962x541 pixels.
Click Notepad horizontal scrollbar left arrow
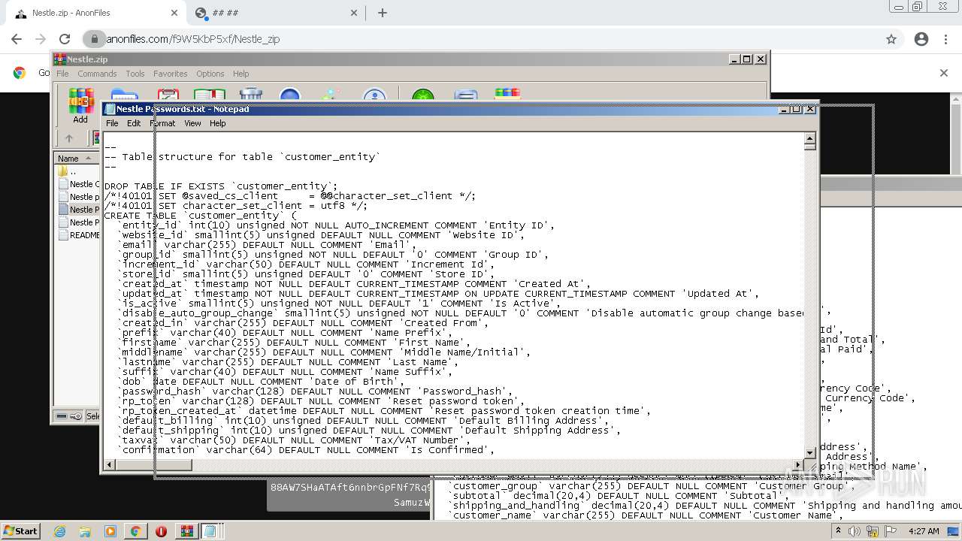(110, 465)
